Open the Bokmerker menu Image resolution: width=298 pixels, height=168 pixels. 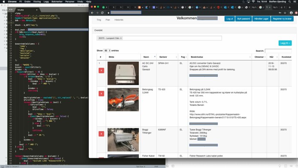click(57, 2)
